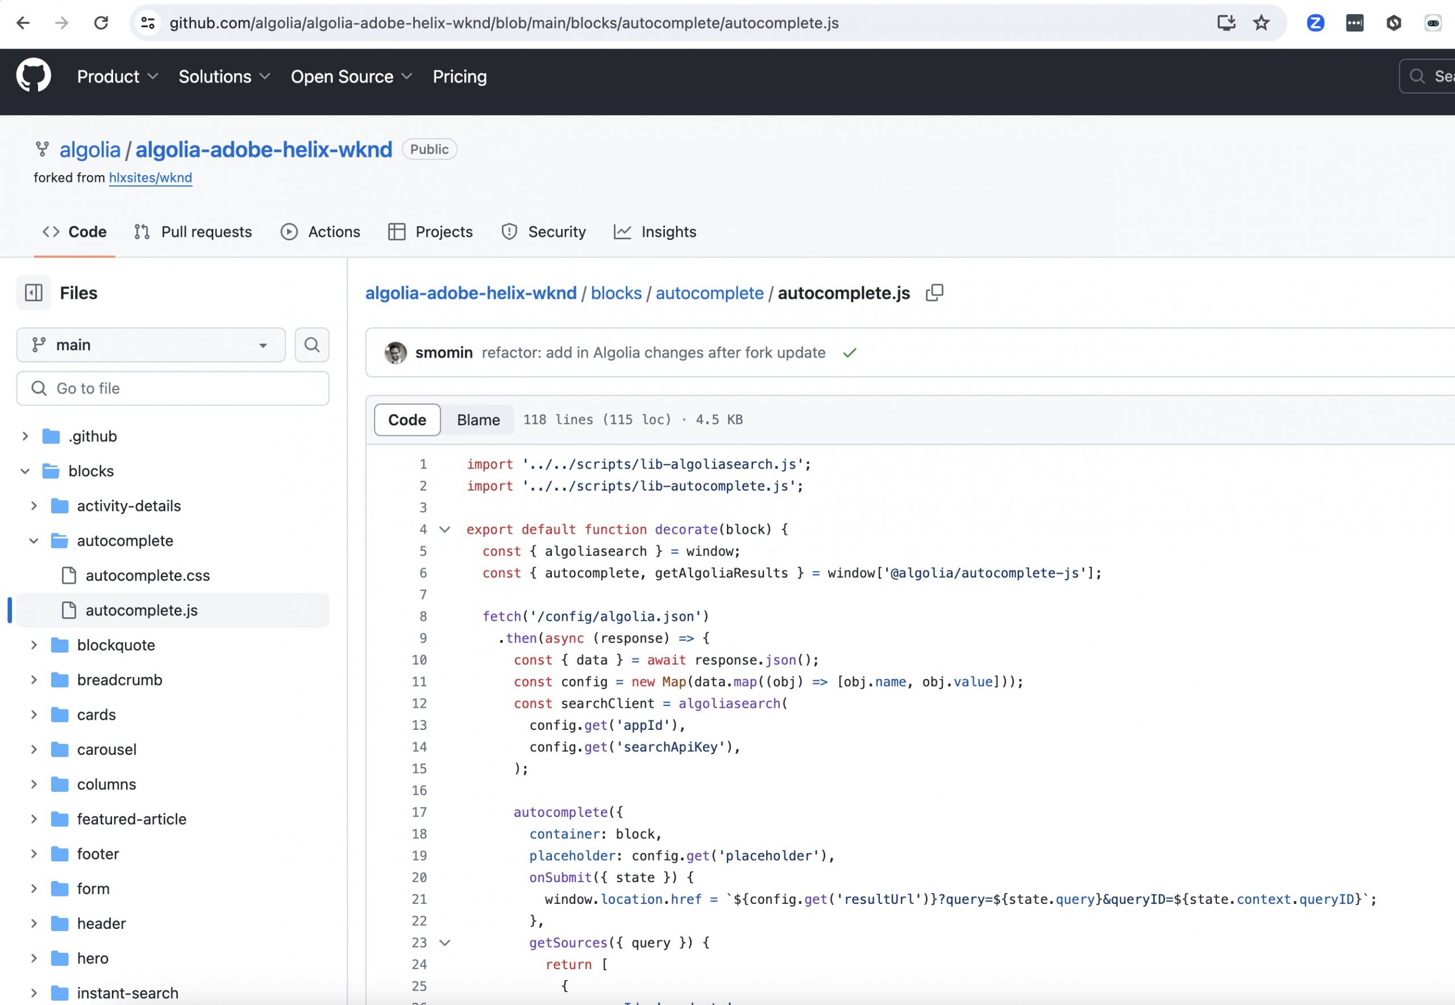Open the Product menu
Image resolution: width=1455 pixels, height=1005 pixels.
tap(117, 77)
